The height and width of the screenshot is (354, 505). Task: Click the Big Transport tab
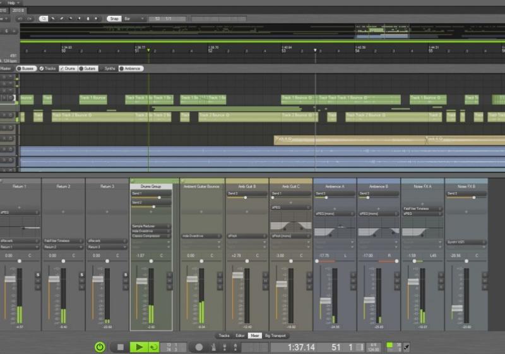point(275,336)
